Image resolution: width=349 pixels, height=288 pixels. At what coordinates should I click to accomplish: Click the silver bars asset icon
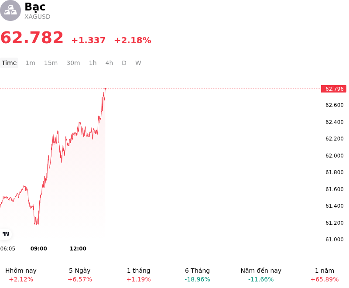(10, 10)
